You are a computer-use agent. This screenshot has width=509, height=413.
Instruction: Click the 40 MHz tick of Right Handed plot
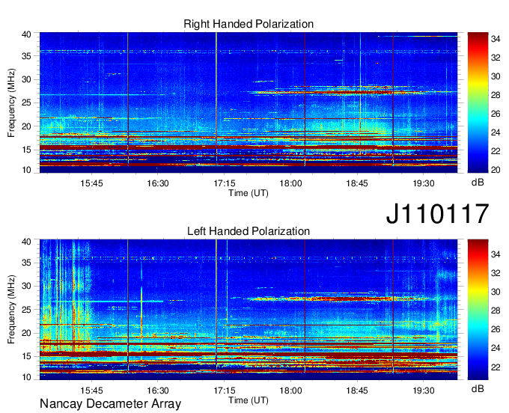point(27,34)
